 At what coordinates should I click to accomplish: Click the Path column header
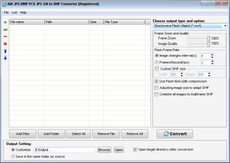[x=66, y=22]
